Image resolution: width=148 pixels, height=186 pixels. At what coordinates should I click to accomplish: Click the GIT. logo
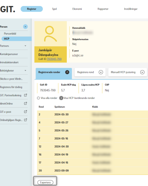pyautogui.click(x=7, y=9)
